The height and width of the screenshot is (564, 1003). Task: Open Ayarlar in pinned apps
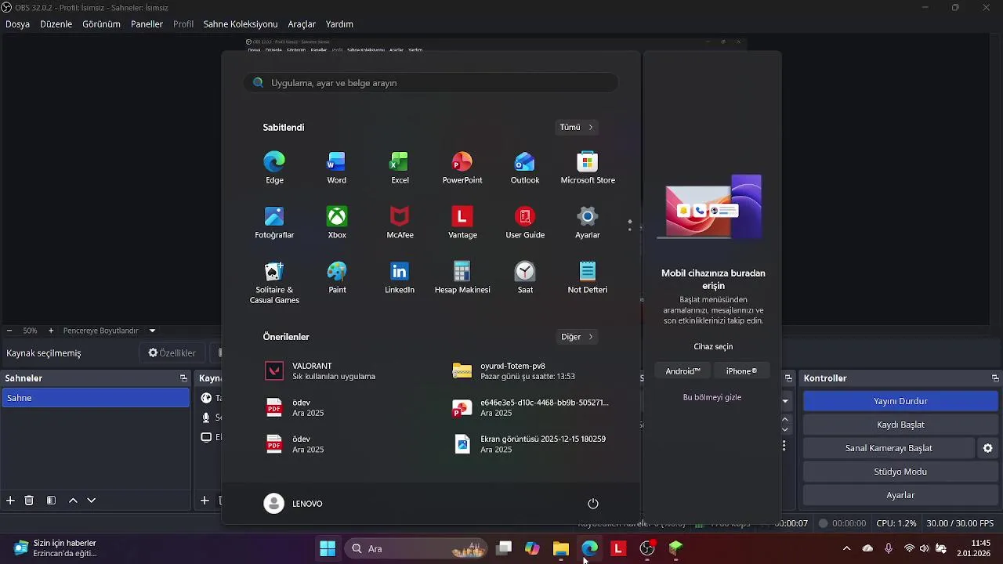[x=588, y=222]
